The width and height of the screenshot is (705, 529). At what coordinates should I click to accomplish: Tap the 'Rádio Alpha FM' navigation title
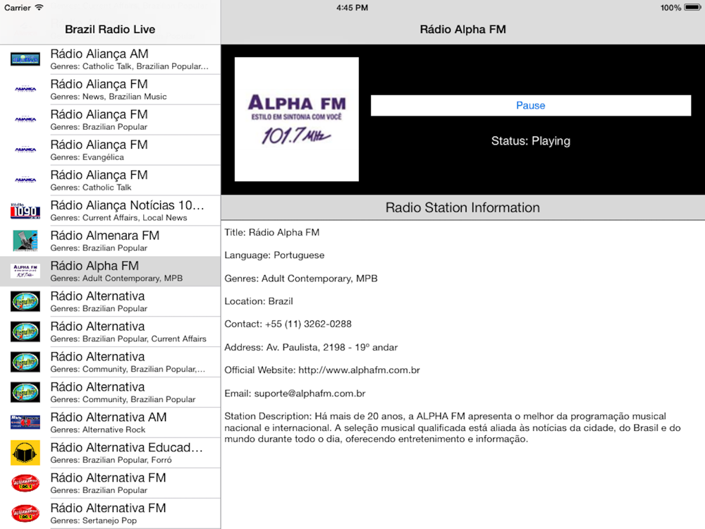pos(462,29)
